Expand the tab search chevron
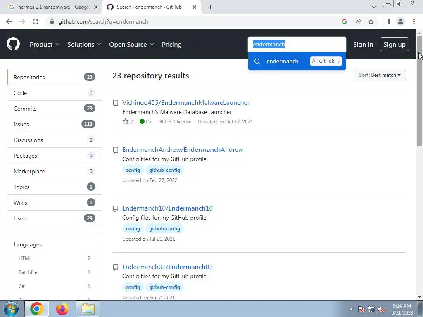The image size is (423, 317). pos(373,7)
